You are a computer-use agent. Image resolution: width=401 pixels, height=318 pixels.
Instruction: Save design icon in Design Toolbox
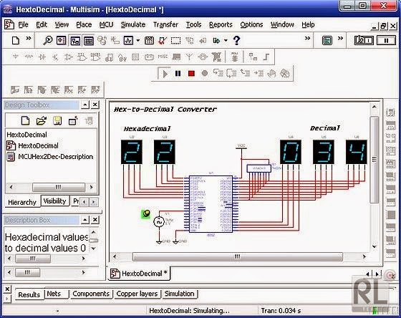[x=57, y=120]
